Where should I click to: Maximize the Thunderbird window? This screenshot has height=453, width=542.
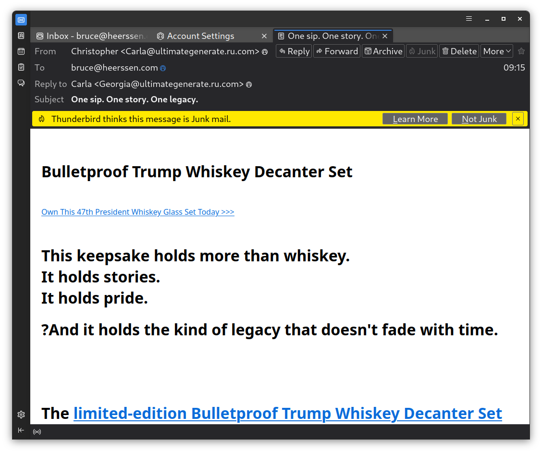(504, 19)
